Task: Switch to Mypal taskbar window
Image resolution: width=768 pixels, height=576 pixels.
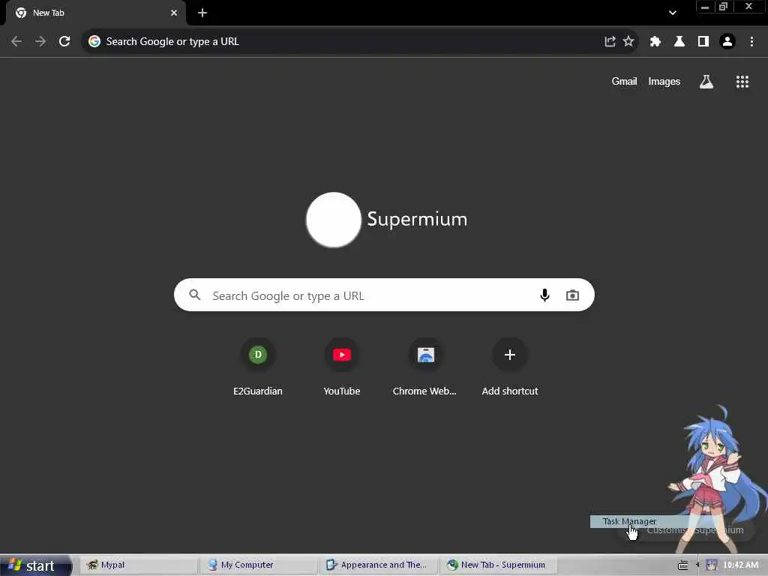Action: [x=139, y=565]
